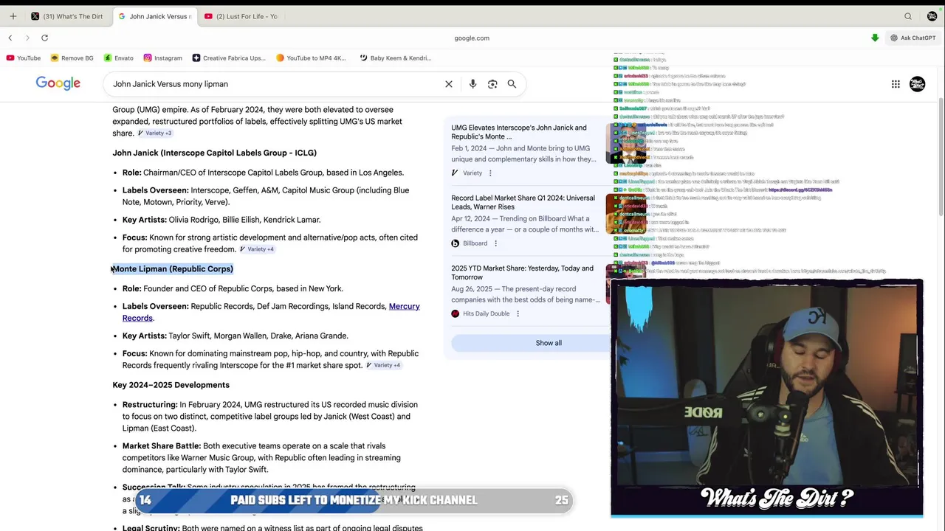Click the Key 2024–2025 Developments heading
945x531 pixels.
[171, 385]
